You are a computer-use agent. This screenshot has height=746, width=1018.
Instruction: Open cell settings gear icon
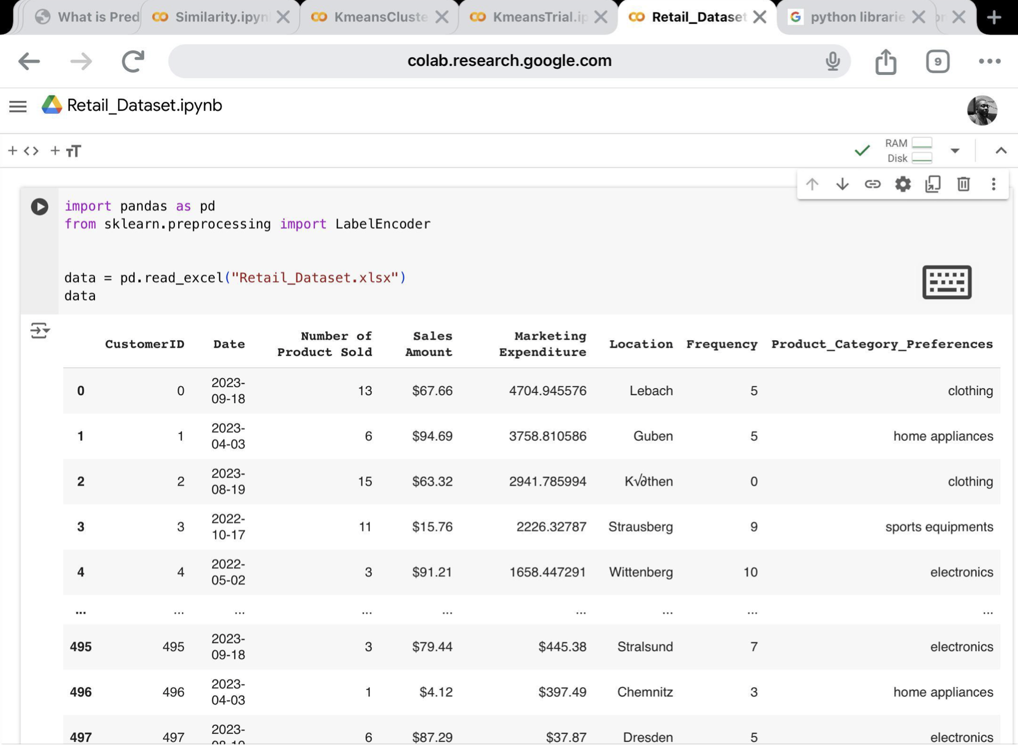903,184
